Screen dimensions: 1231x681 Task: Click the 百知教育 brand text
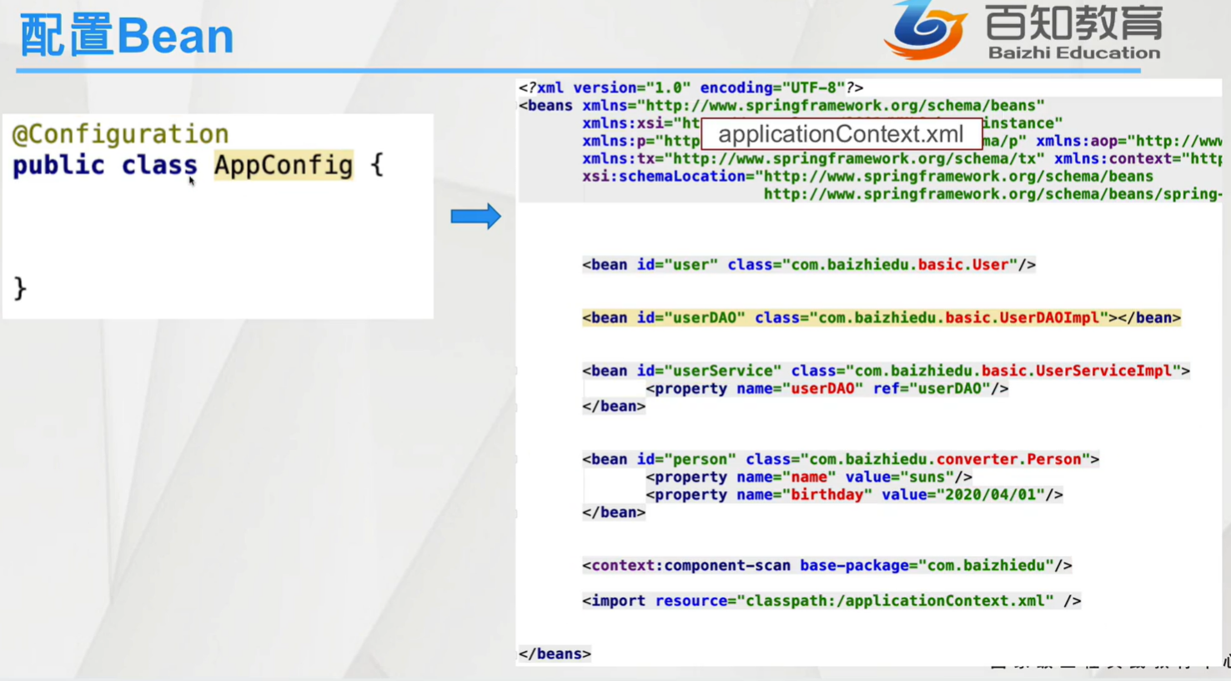tap(1074, 22)
